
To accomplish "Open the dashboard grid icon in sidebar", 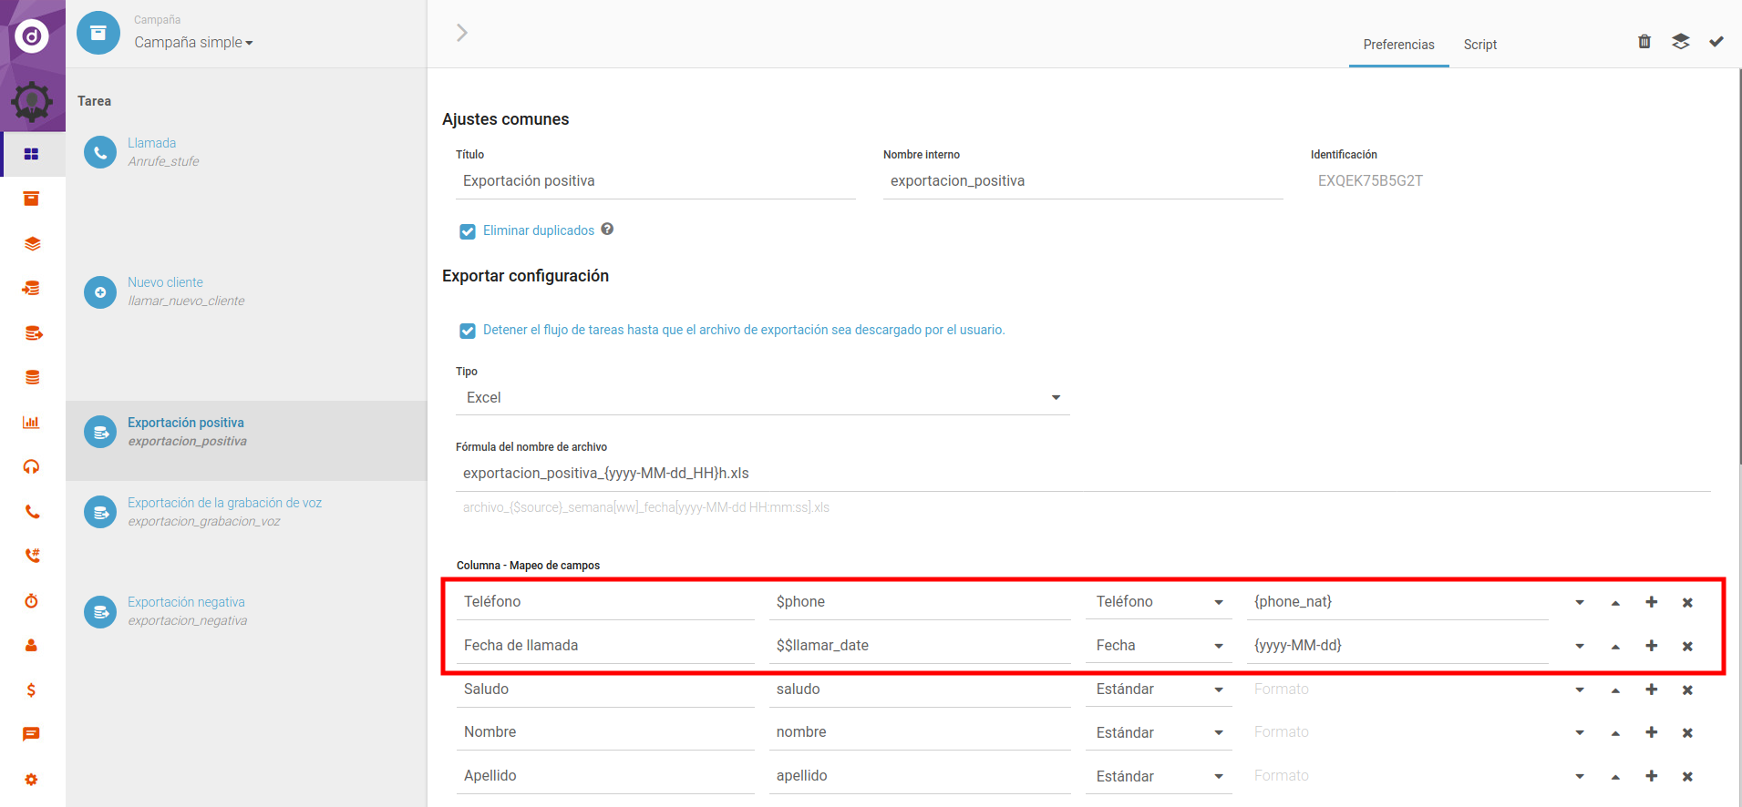I will pos(32,154).
